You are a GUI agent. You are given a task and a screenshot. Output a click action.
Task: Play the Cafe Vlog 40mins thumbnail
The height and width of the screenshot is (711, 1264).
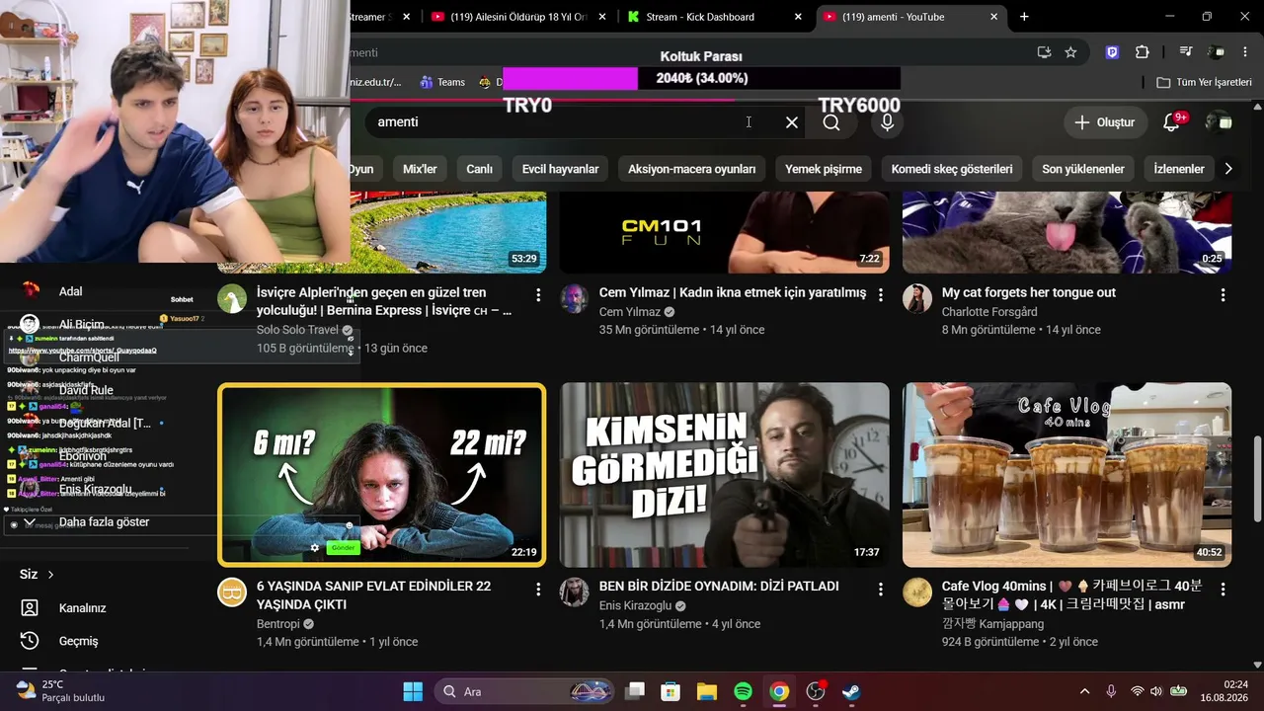pos(1067,474)
